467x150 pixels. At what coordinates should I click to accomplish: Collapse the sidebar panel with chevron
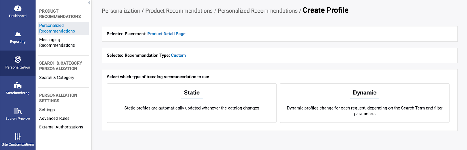[x=89, y=3]
